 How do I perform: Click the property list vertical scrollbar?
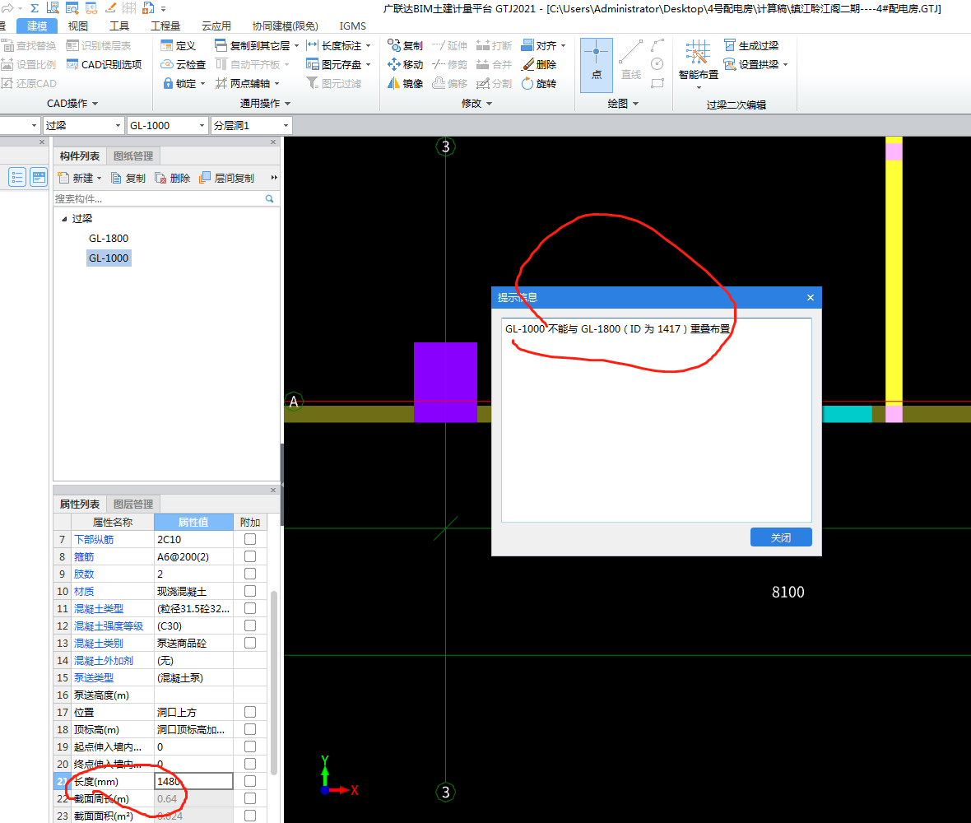274,681
